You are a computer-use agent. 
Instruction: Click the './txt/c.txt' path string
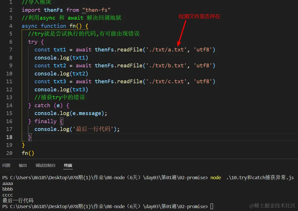pos(166,82)
